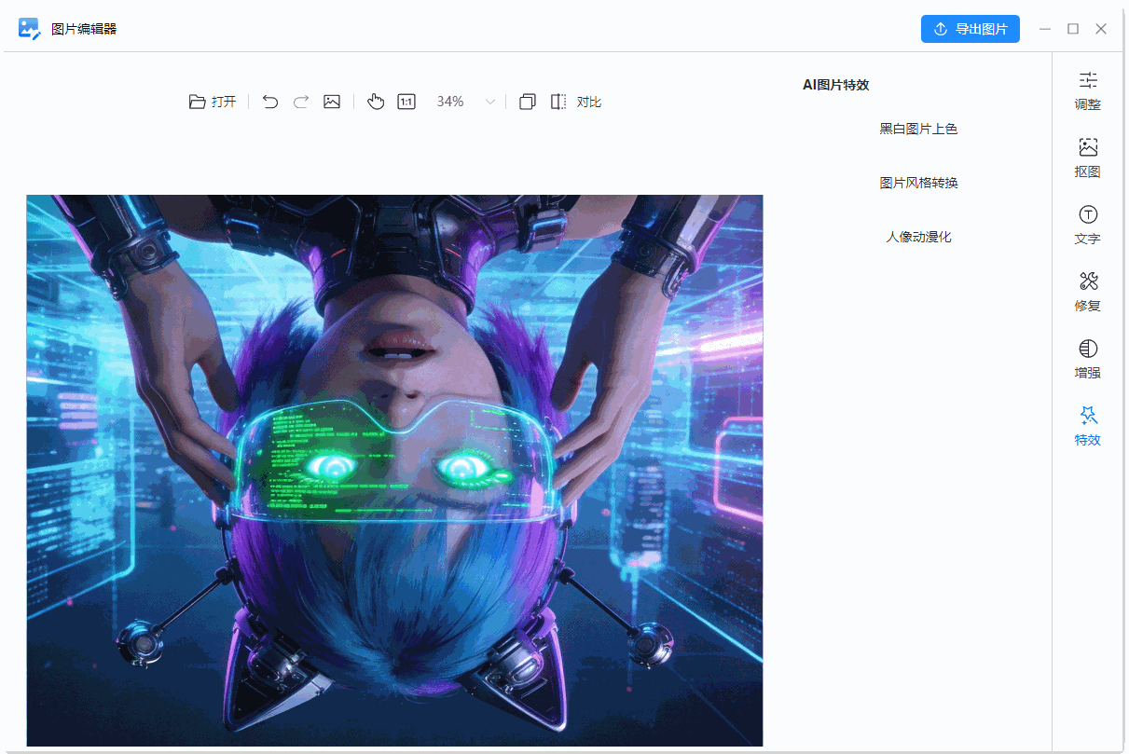This screenshot has height=754, width=1129.
Task: Open the 增强 enhance panel
Action: pyautogui.click(x=1088, y=359)
